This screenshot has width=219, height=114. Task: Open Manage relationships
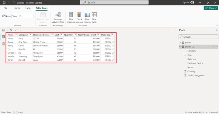pyautogui.click(x=58, y=15)
